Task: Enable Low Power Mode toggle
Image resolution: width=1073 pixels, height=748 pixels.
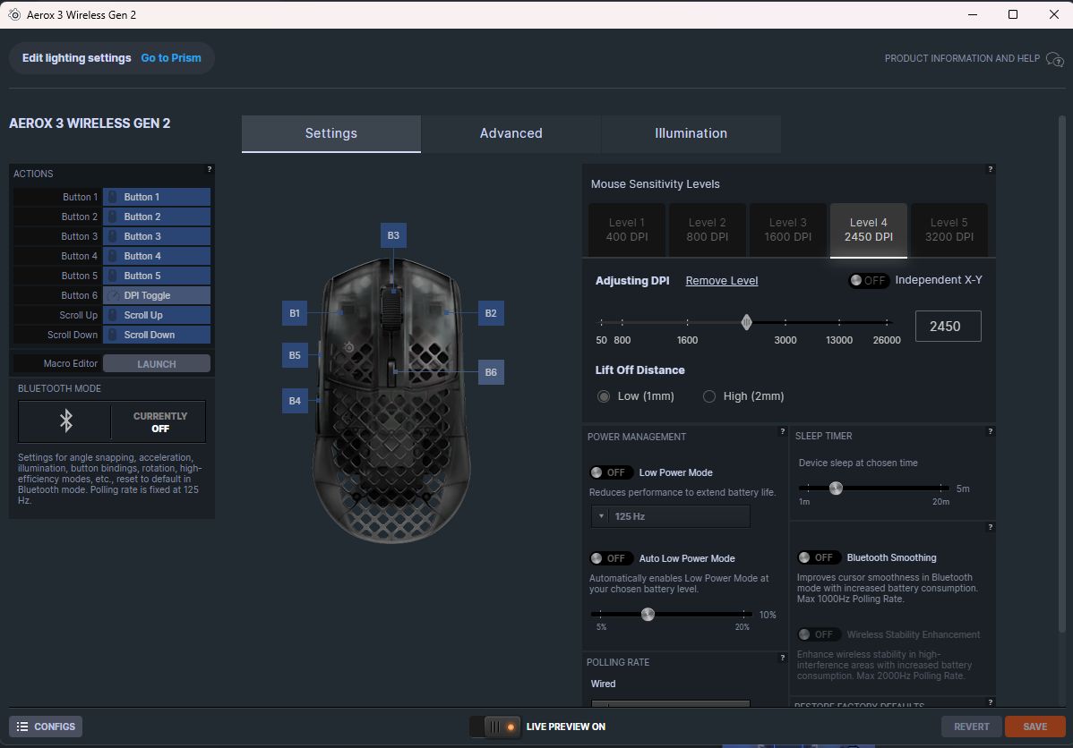Action: coord(610,472)
